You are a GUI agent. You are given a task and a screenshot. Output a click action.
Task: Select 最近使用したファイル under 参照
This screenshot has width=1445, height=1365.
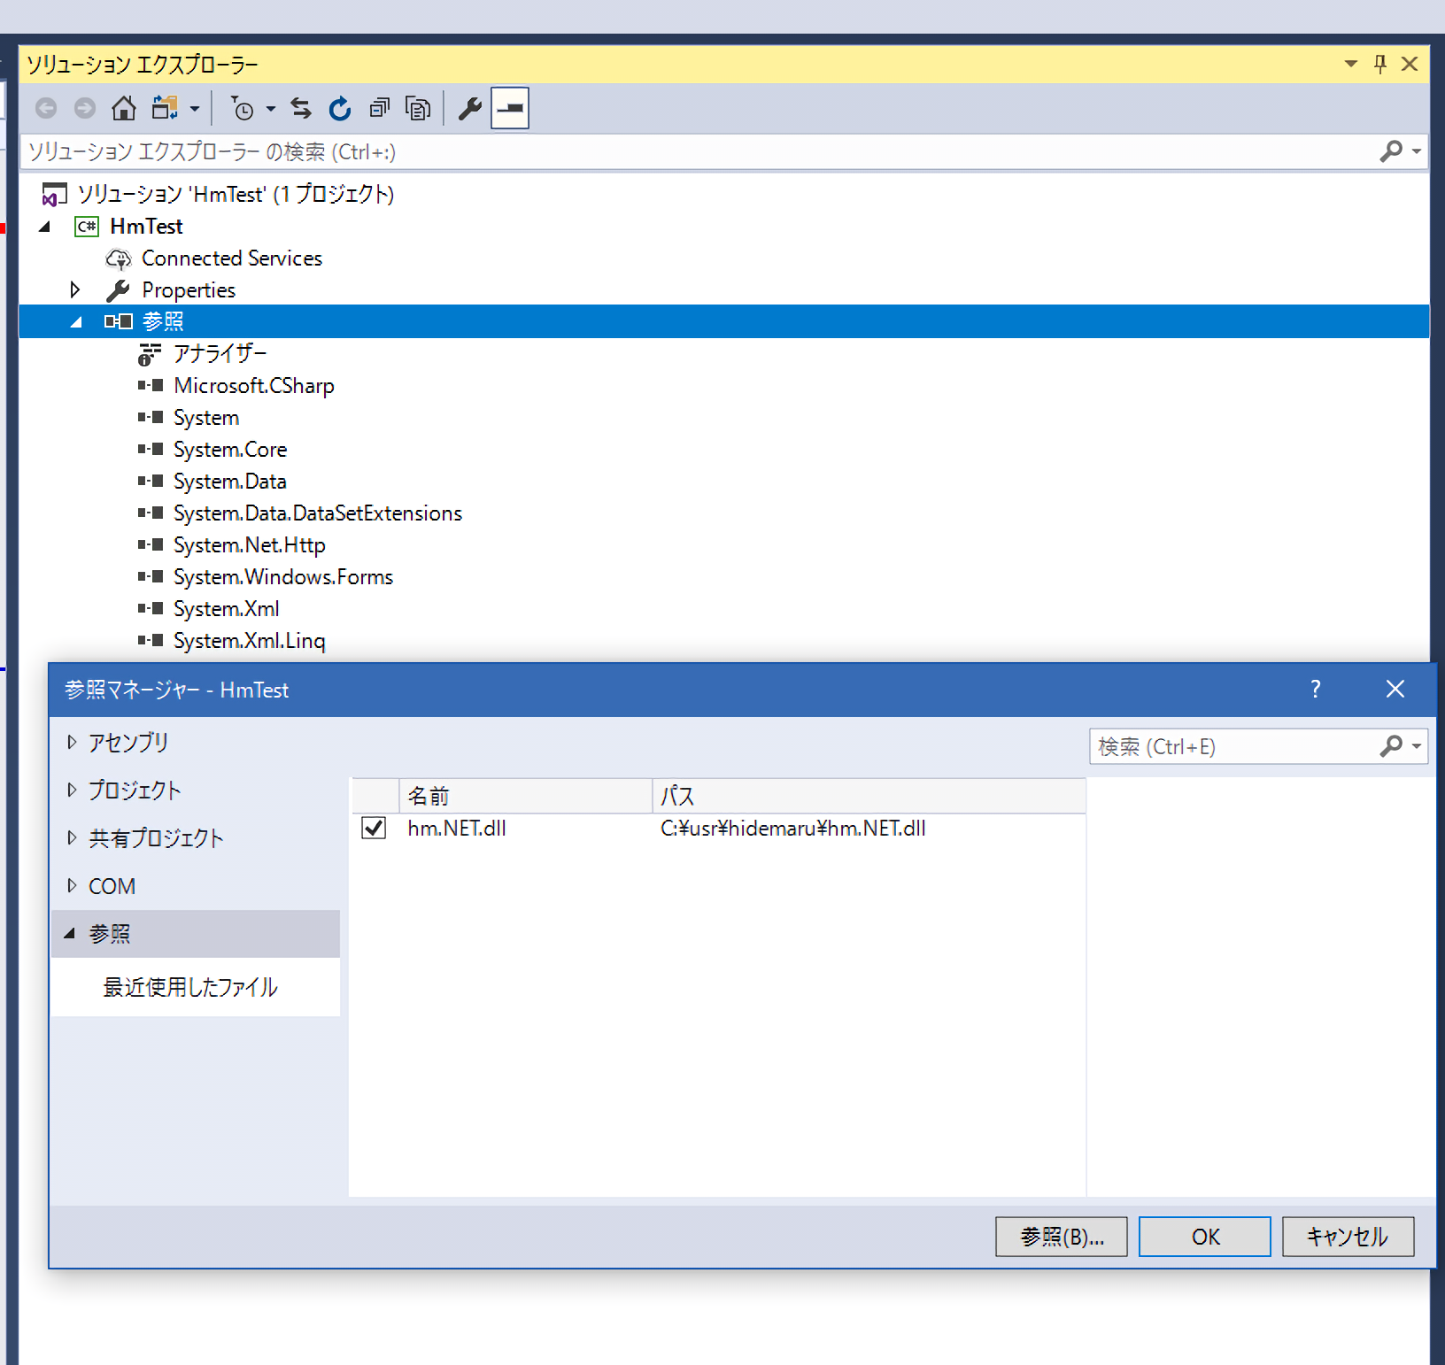tap(190, 987)
